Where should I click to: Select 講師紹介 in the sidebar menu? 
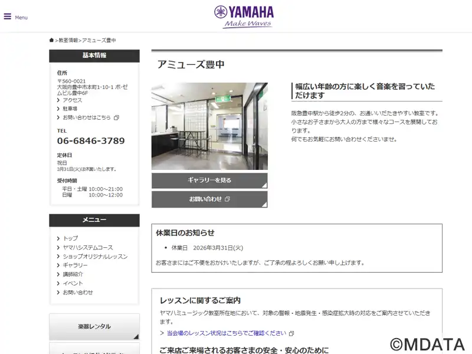73,274
